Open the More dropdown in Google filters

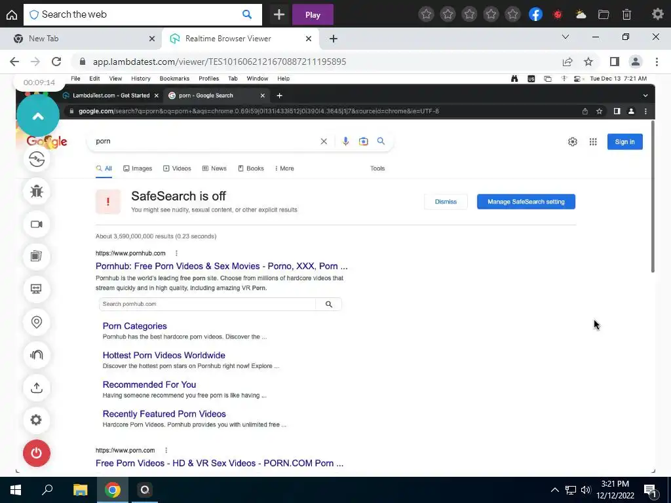coord(284,168)
